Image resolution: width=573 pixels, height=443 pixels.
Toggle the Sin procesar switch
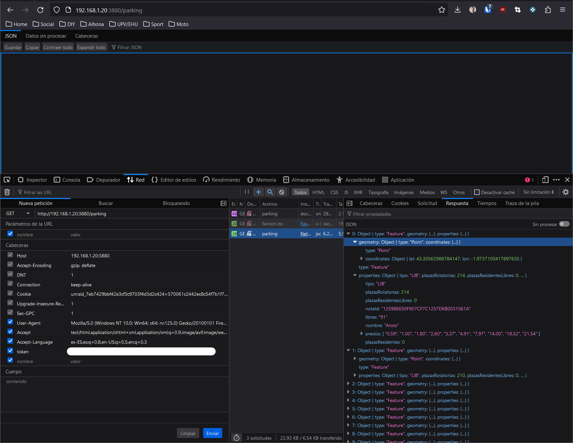pos(564,224)
